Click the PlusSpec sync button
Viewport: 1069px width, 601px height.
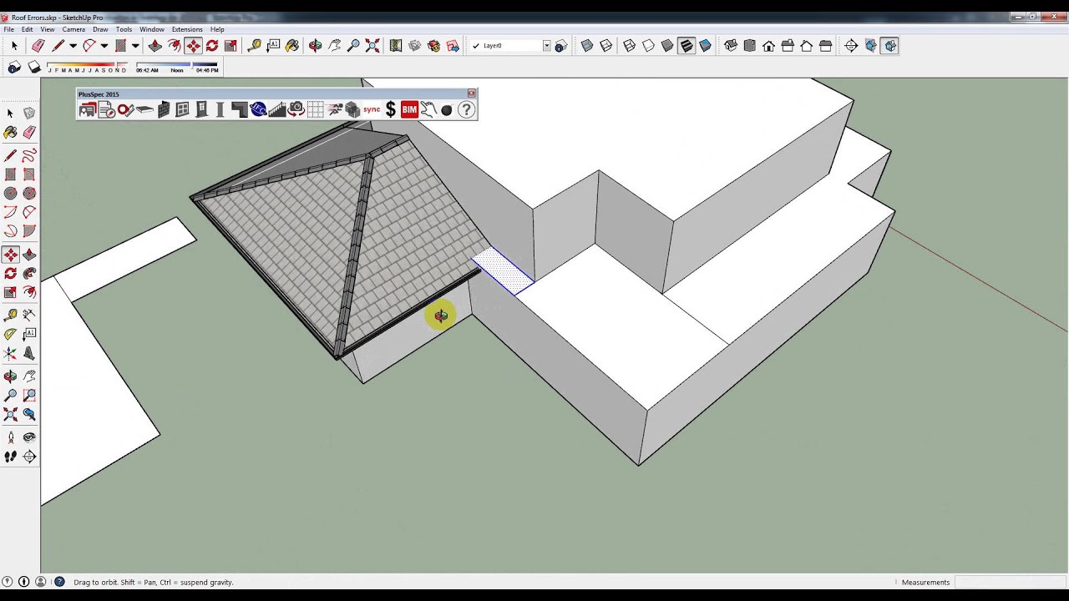pyautogui.click(x=372, y=109)
